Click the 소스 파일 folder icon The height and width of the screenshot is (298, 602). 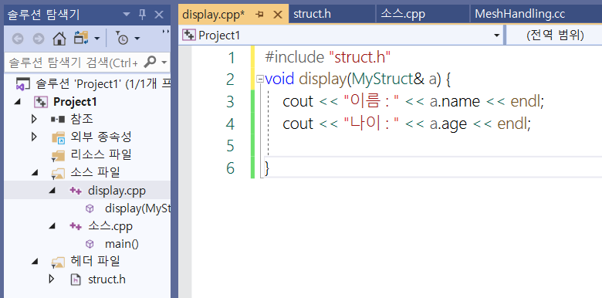[59, 173]
